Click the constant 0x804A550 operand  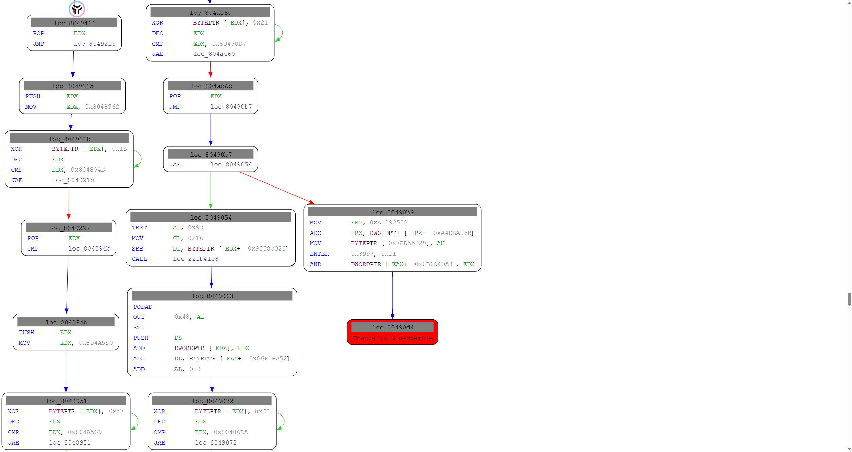point(96,343)
